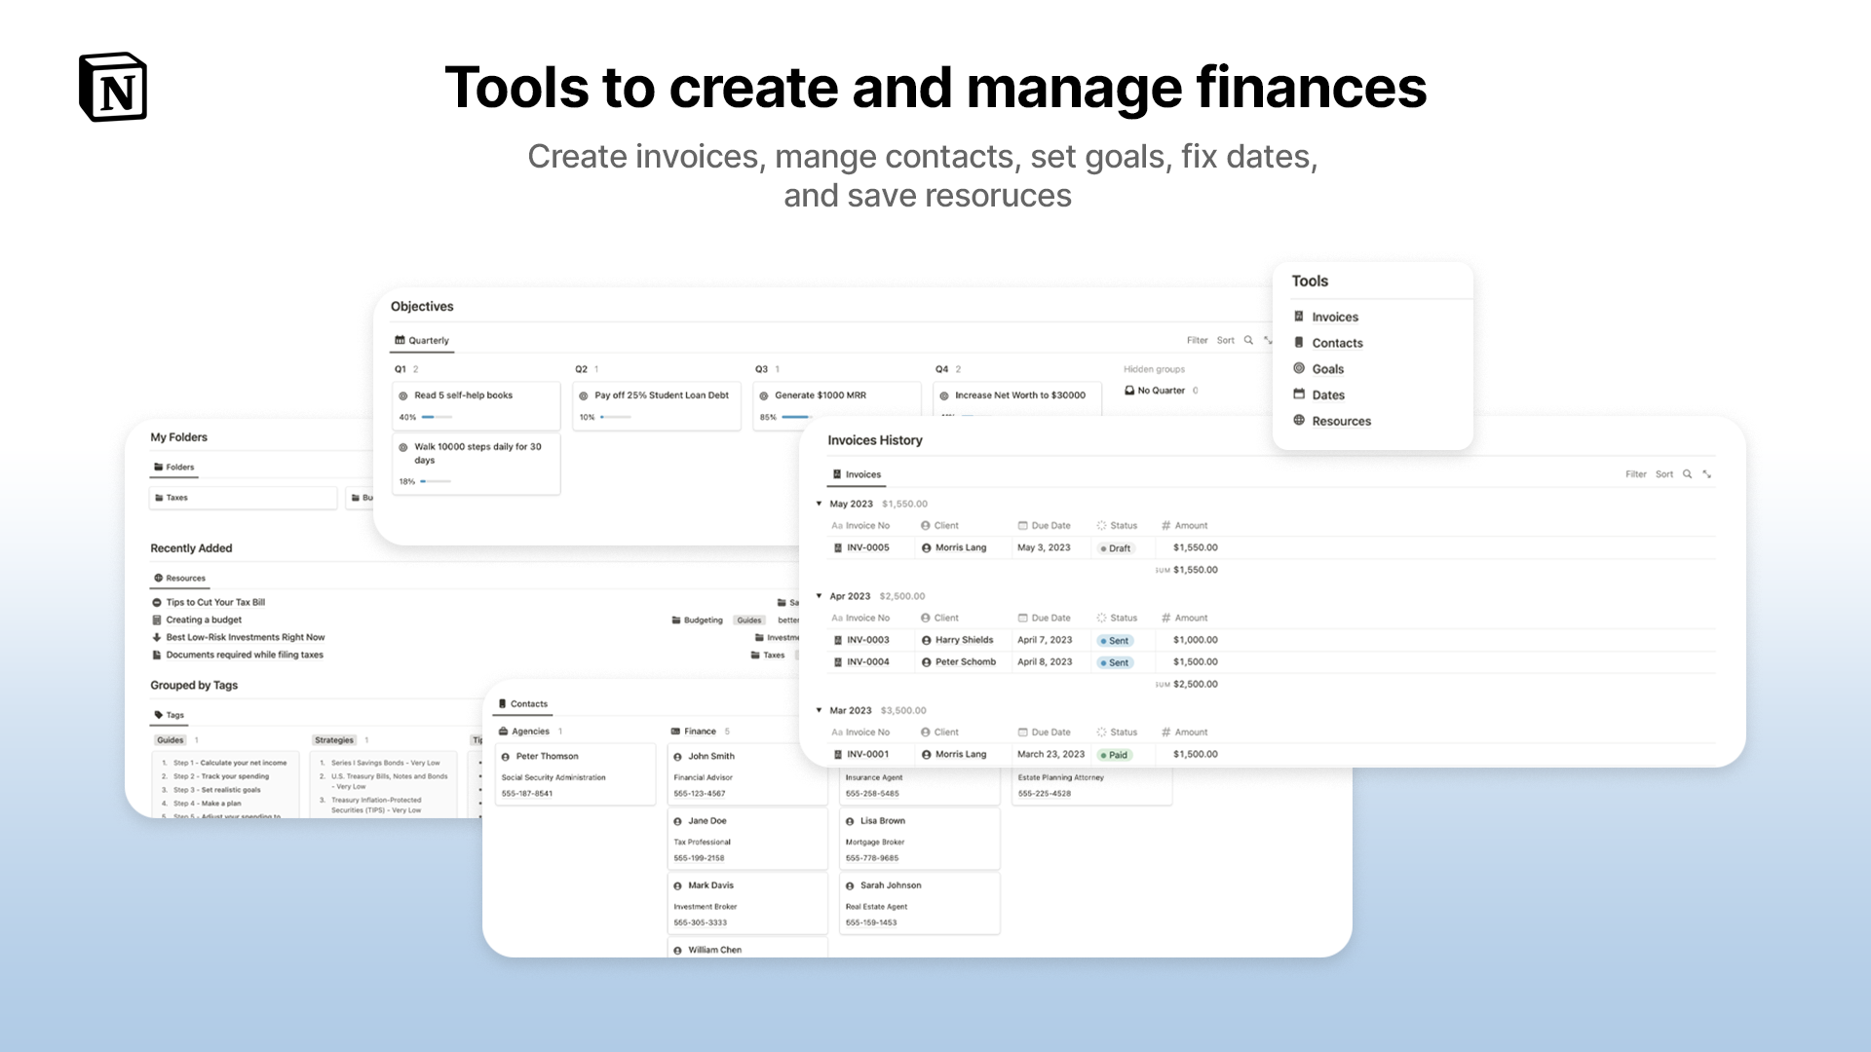Click the Notion logo icon
This screenshot has height=1052, width=1871.
tap(113, 87)
